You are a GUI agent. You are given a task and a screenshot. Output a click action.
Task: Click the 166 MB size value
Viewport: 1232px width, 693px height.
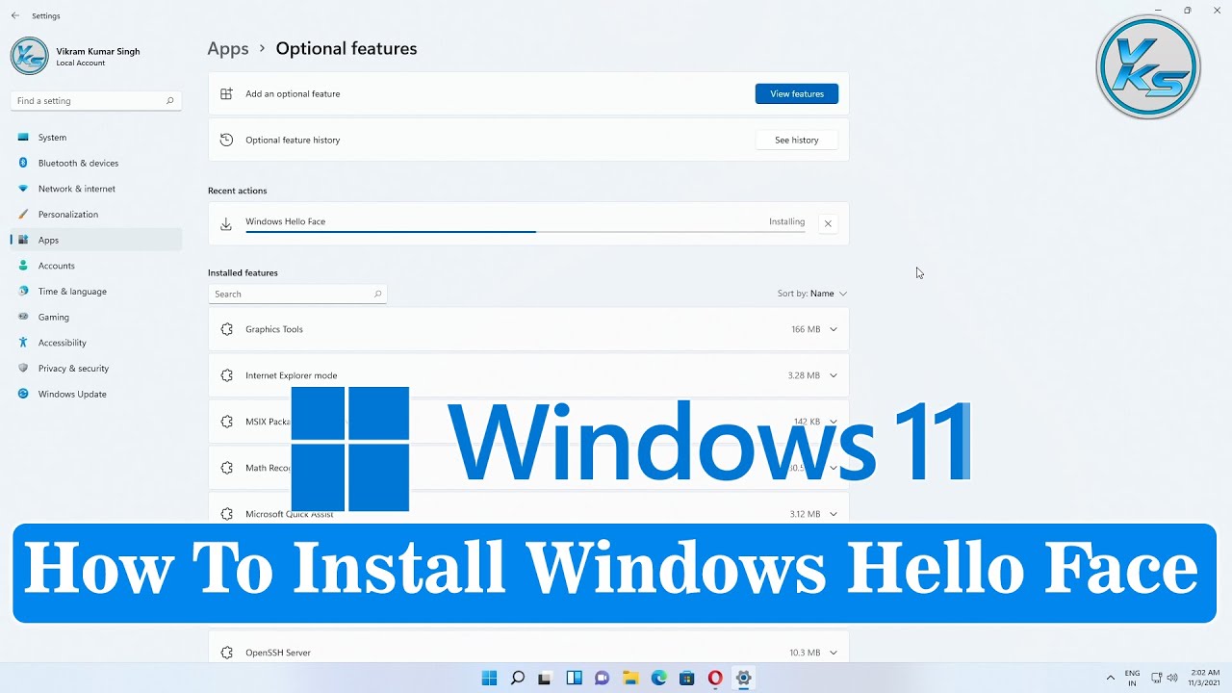point(806,329)
